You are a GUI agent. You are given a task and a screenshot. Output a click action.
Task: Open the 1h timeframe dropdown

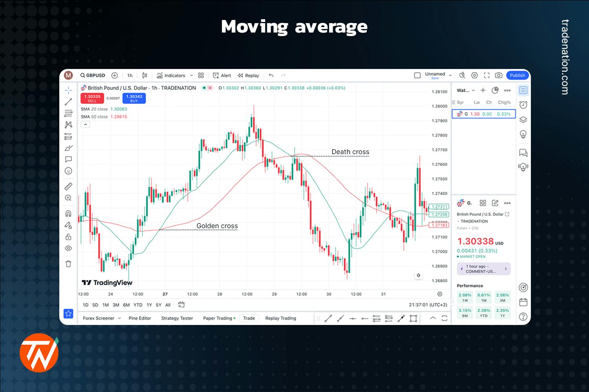point(130,75)
